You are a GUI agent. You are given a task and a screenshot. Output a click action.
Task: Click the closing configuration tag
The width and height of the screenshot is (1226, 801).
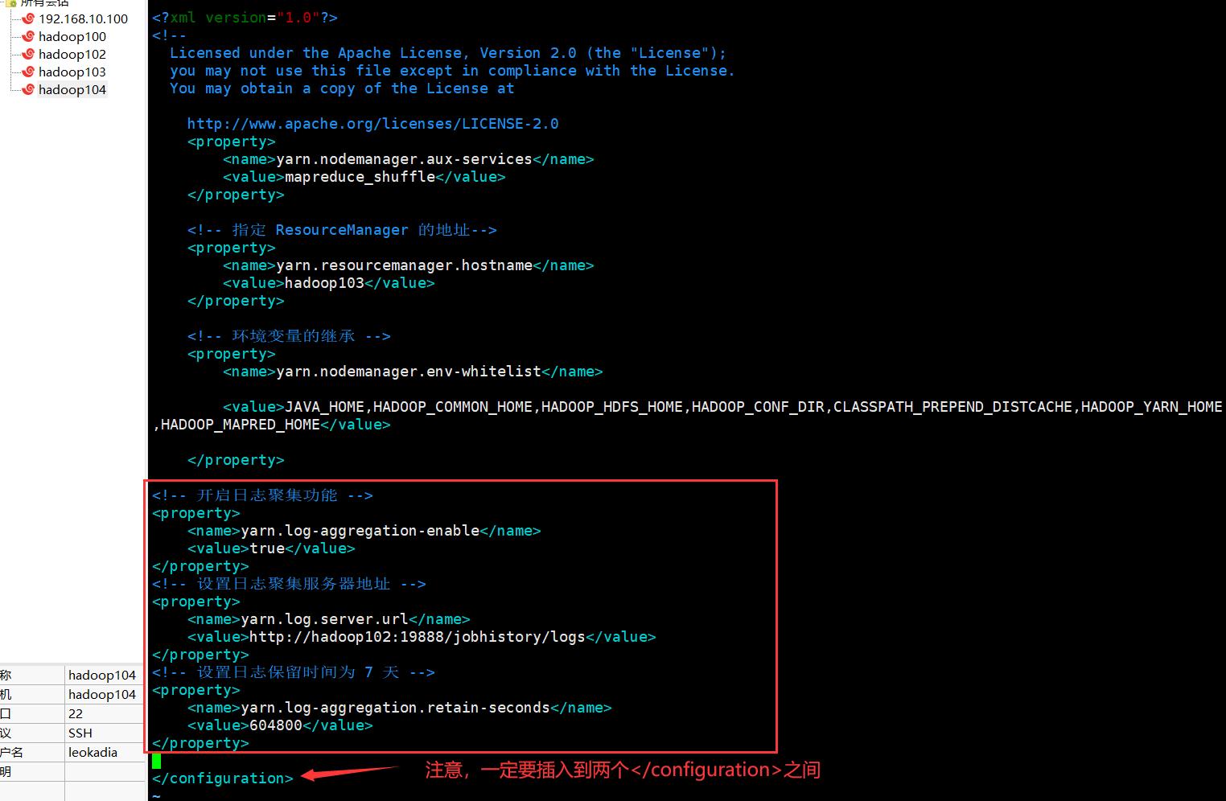point(223,778)
